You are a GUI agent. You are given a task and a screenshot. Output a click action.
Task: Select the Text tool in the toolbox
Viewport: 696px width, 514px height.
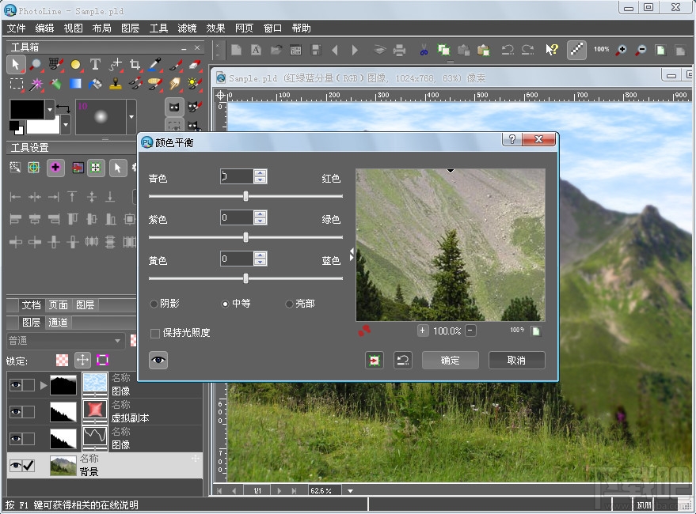[x=95, y=64]
